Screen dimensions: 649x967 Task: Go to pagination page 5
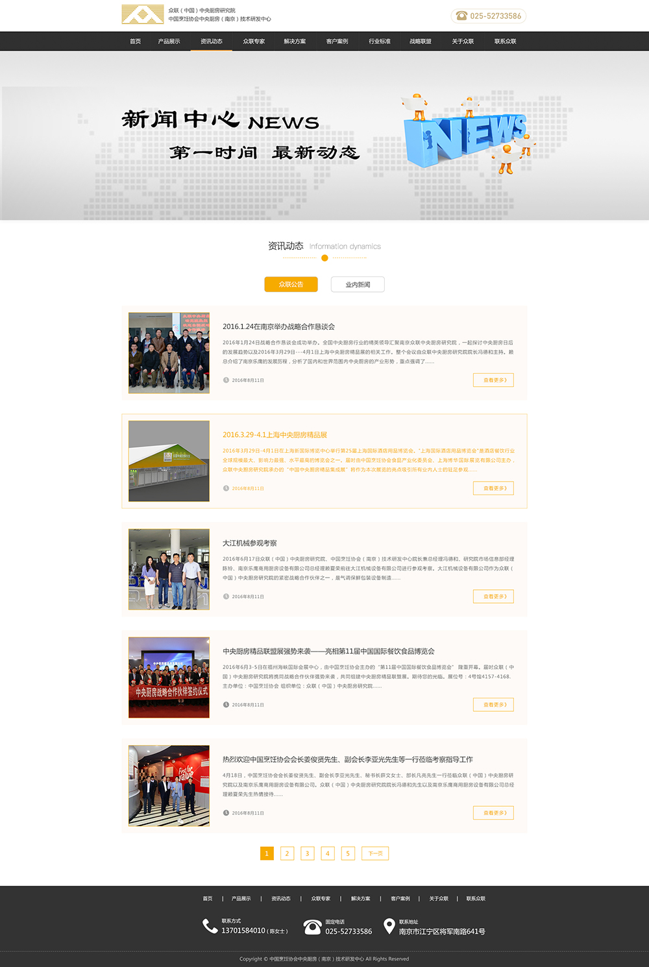348,853
